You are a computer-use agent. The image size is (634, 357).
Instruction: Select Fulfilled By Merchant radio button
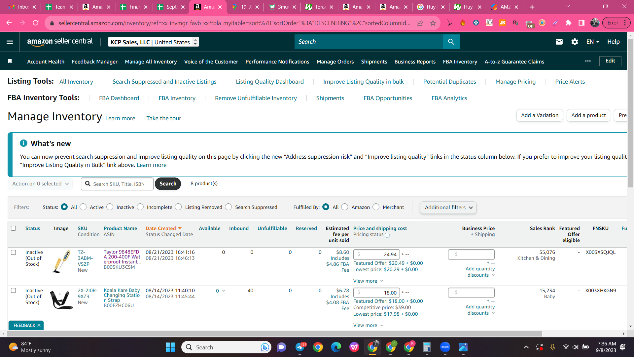(x=376, y=207)
